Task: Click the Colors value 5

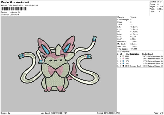Action: (158, 4)
